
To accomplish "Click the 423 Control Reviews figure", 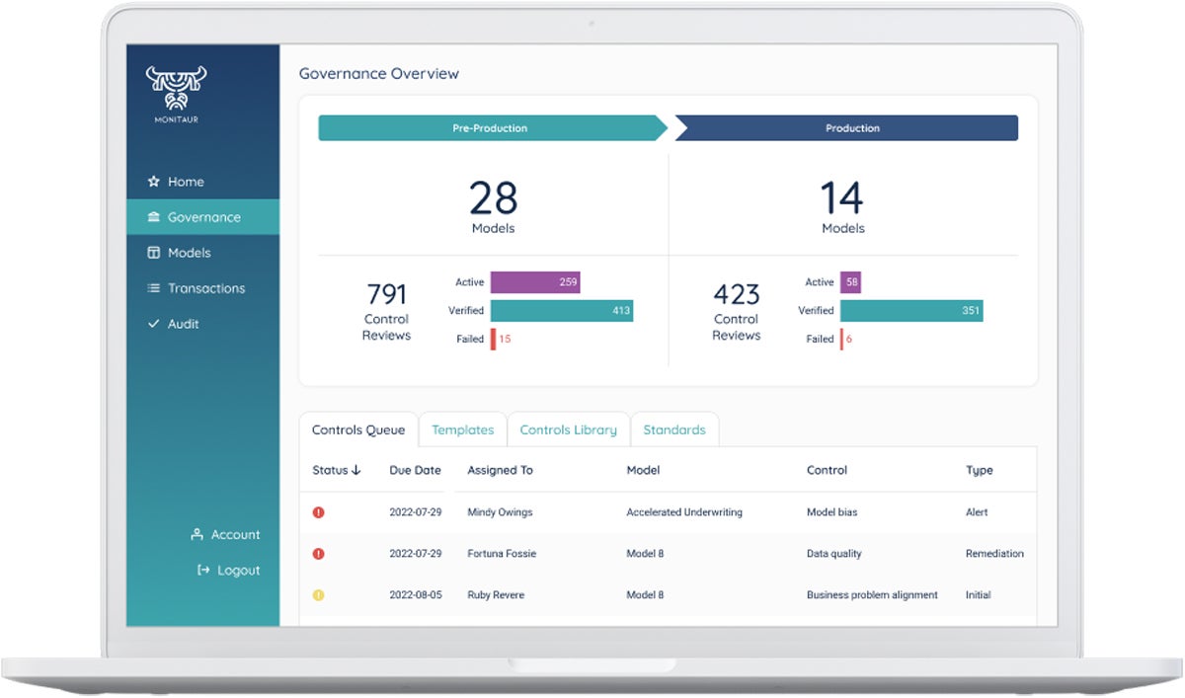I will pos(737,311).
